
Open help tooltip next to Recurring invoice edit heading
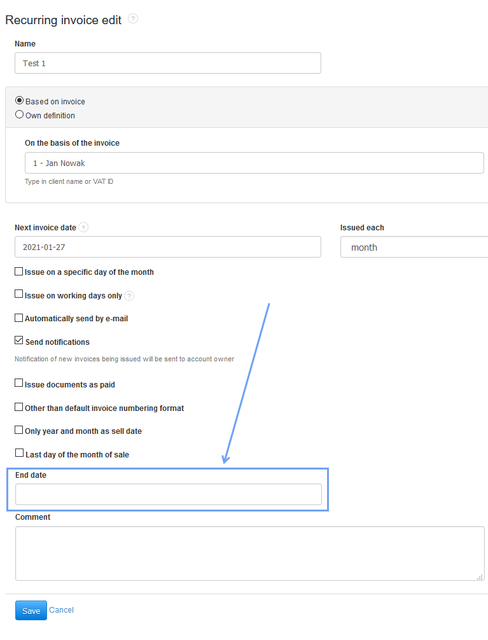click(133, 19)
